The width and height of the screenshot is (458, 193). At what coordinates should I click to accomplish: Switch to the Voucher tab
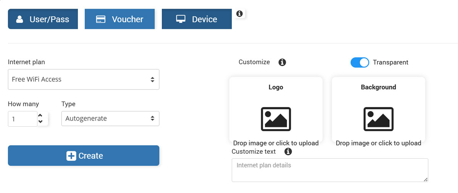(x=119, y=19)
